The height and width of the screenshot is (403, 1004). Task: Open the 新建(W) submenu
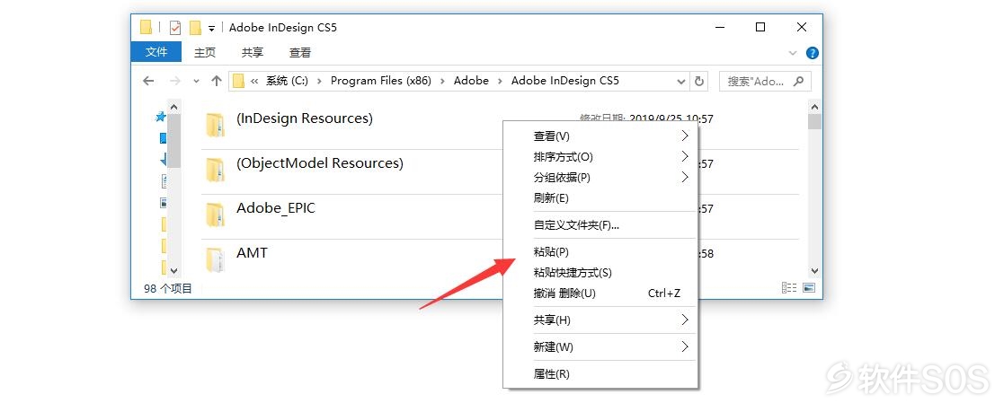pos(600,346)
